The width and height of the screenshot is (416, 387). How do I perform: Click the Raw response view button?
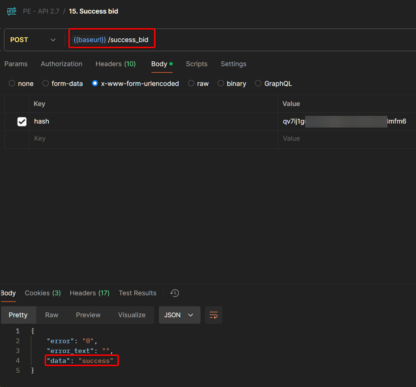(x=52, y=315)
